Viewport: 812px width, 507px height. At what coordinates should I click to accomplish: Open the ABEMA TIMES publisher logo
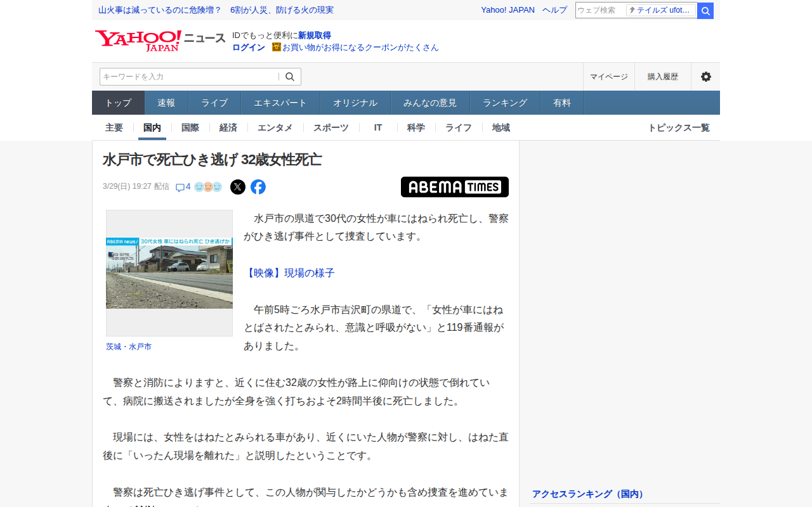455,187
